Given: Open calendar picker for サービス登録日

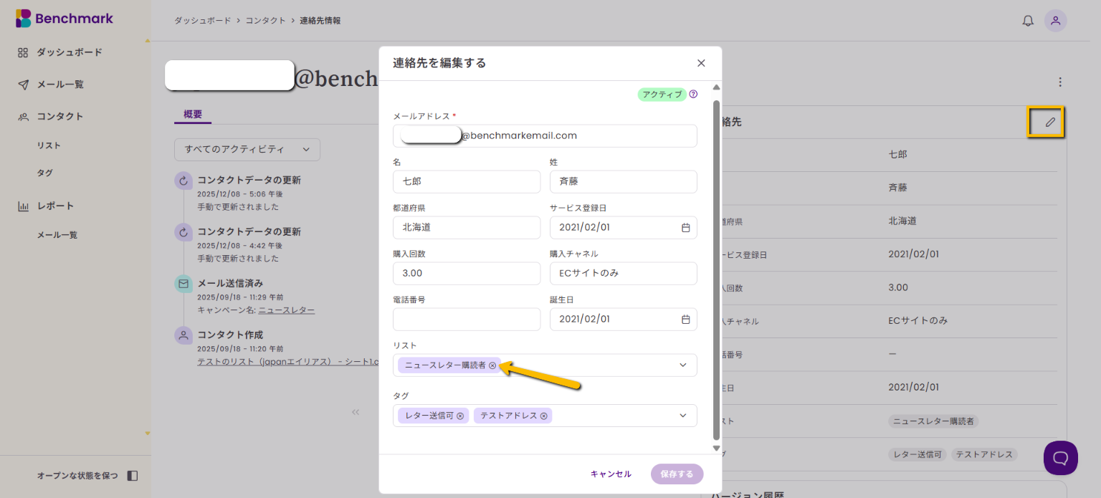Looking at the screenshot, I should (x=685, y=228).
